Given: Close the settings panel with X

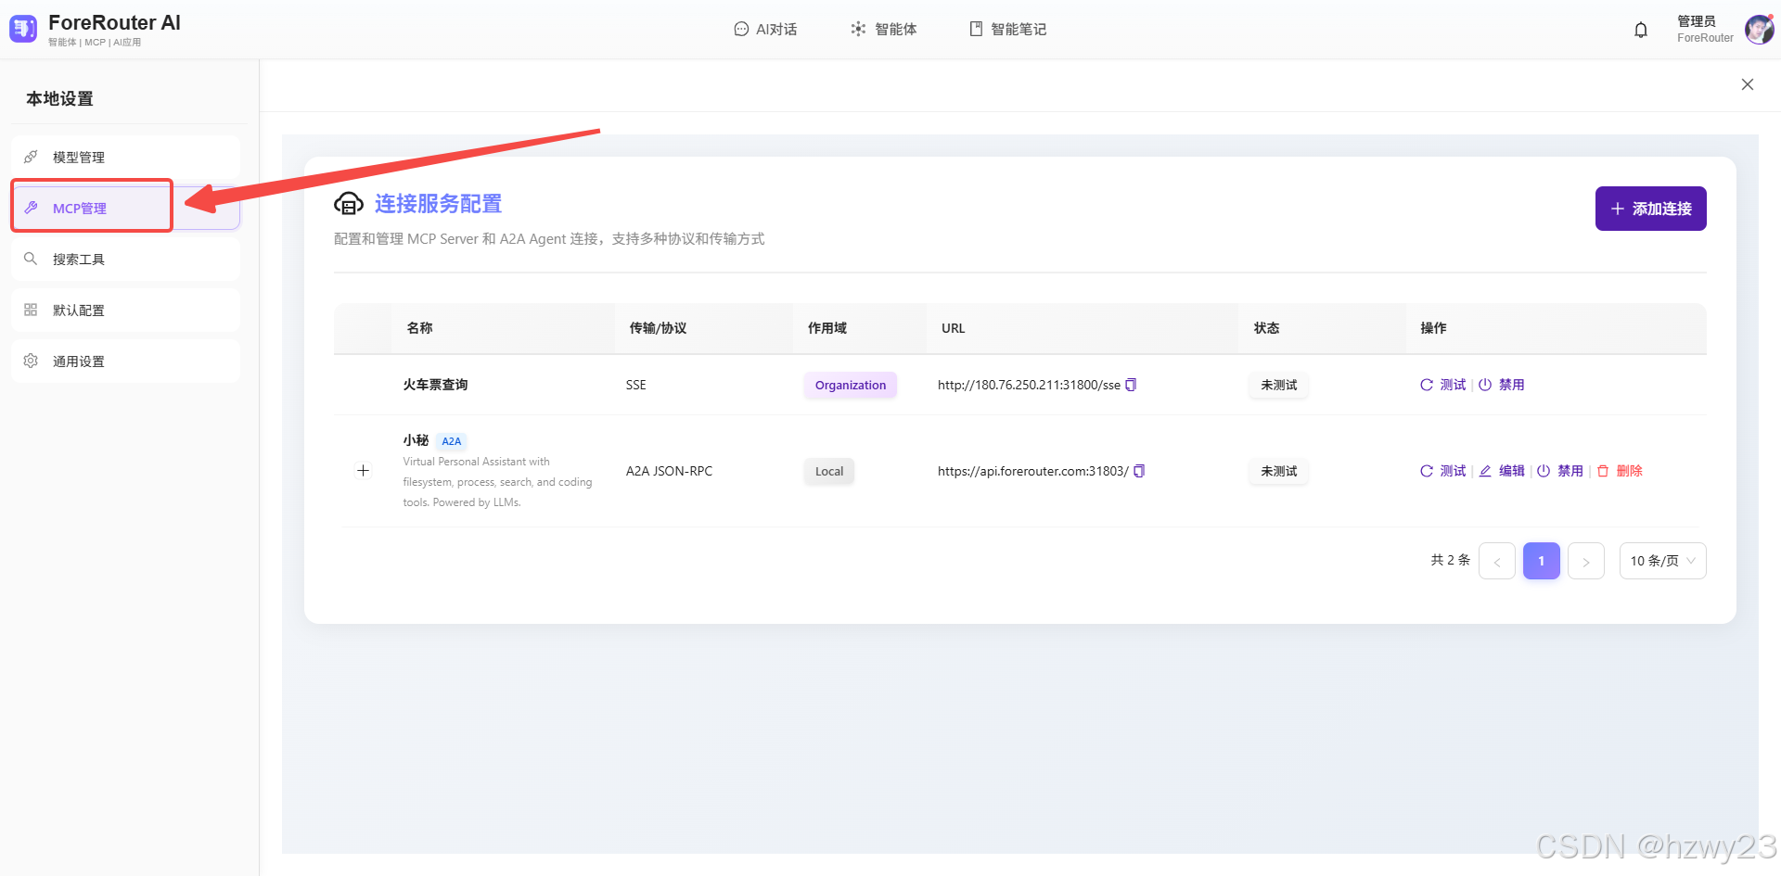Looking at the screenshot, I should (1748, 84).
